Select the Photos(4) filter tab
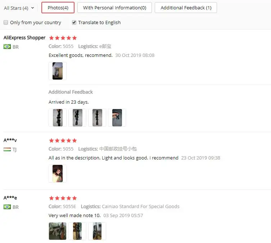This screenshot has width=271, height=243. pos(58,8)
